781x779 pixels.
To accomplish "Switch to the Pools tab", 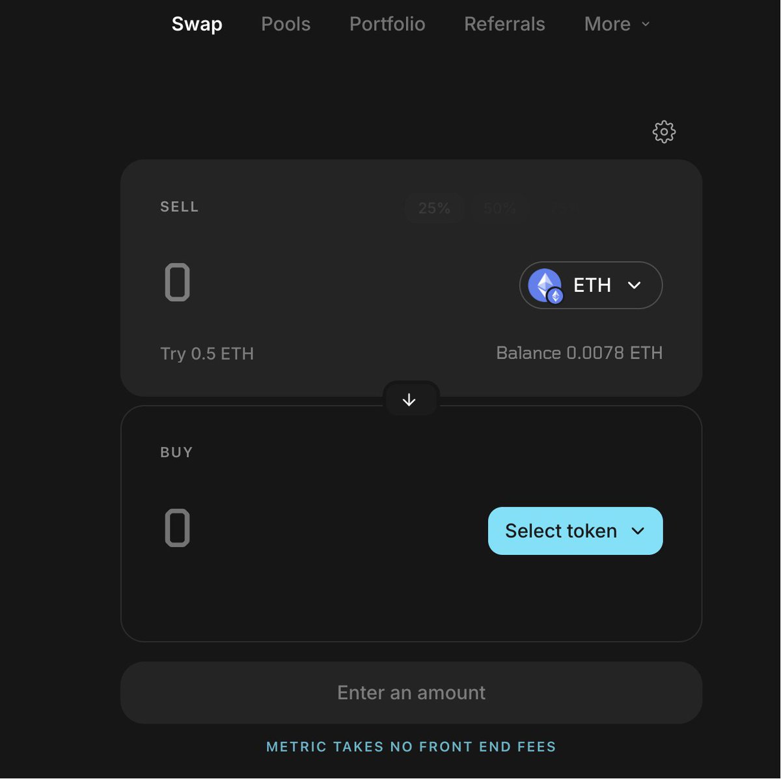I will tap(286, 24).
